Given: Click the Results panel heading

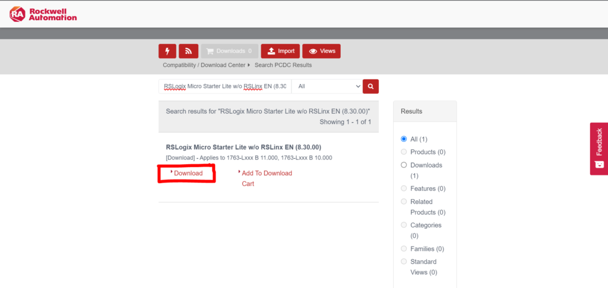Looking at the screenshot, I should click(411, 111).
